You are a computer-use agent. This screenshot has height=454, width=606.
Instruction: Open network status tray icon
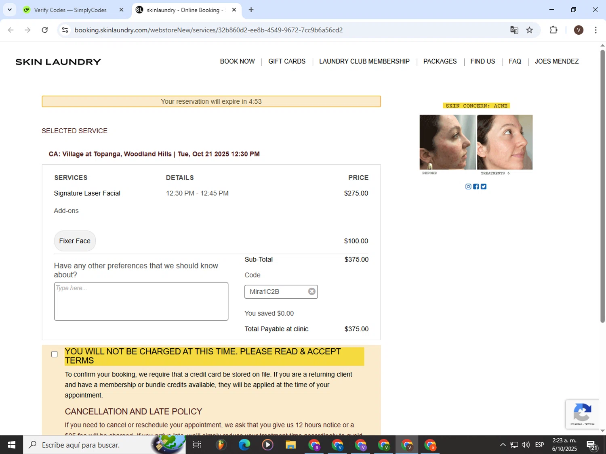pyautogui.click(x=514, y=445)
